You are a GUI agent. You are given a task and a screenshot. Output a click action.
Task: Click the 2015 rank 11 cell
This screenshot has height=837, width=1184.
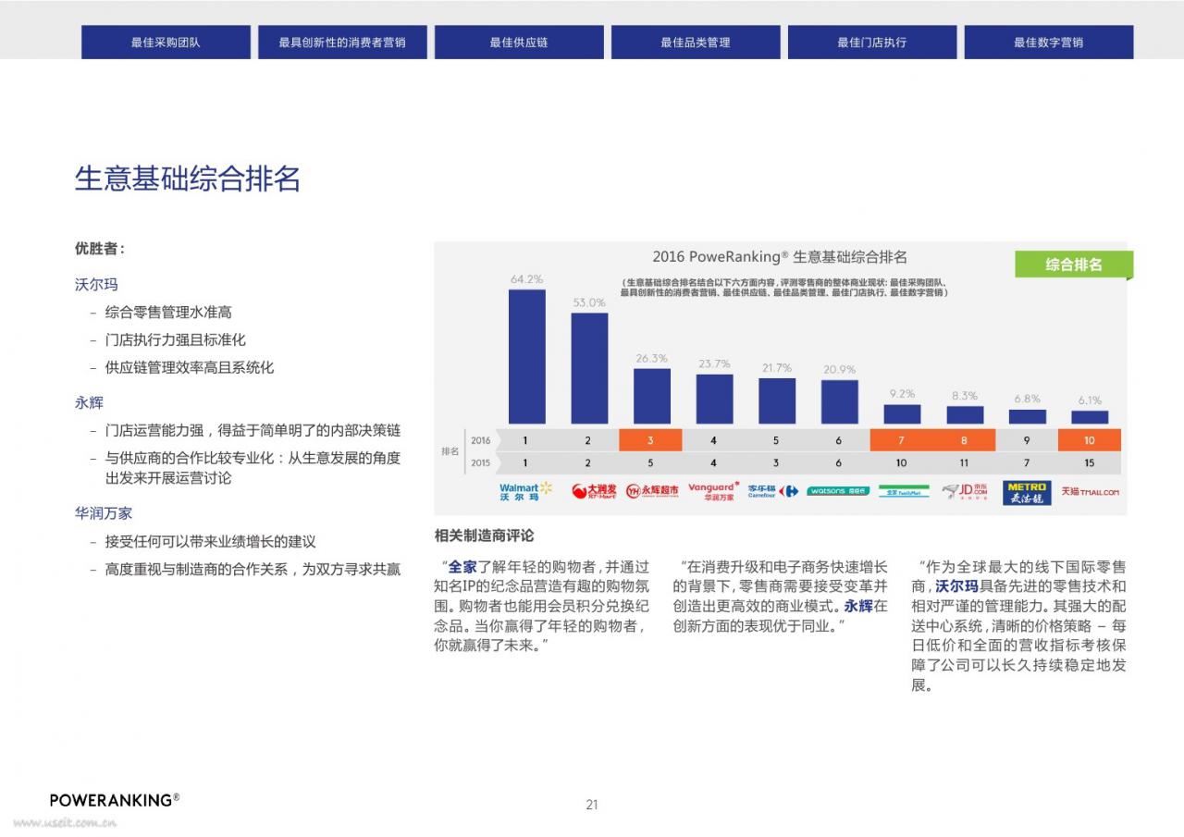coord(964,462)
